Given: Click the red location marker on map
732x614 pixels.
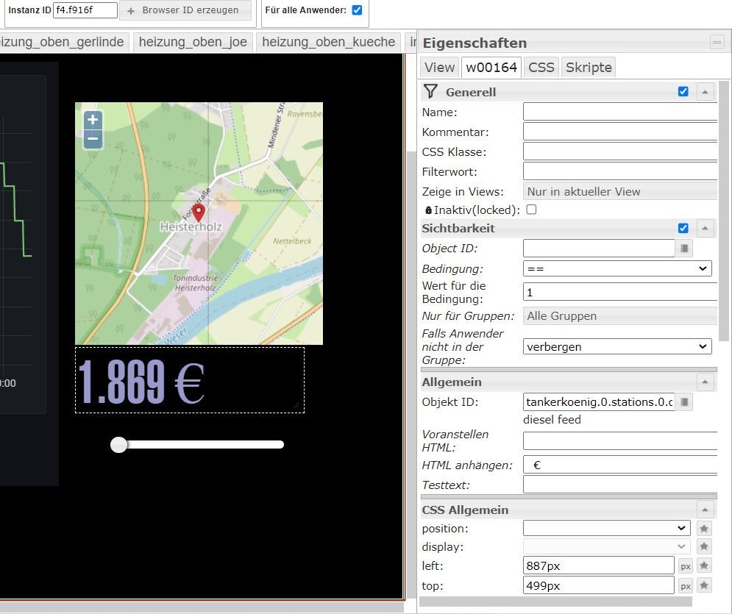Looking at the screenshot, I should coord(198,213).
